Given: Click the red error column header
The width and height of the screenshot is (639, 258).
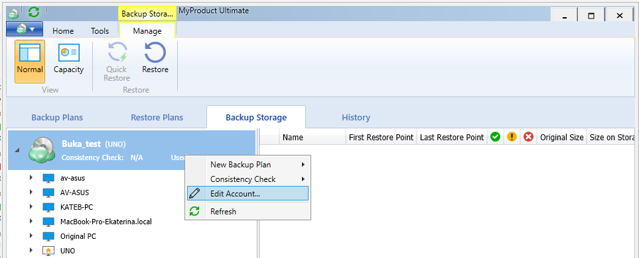Looking at the screenshot, I should tap(529, 137).
